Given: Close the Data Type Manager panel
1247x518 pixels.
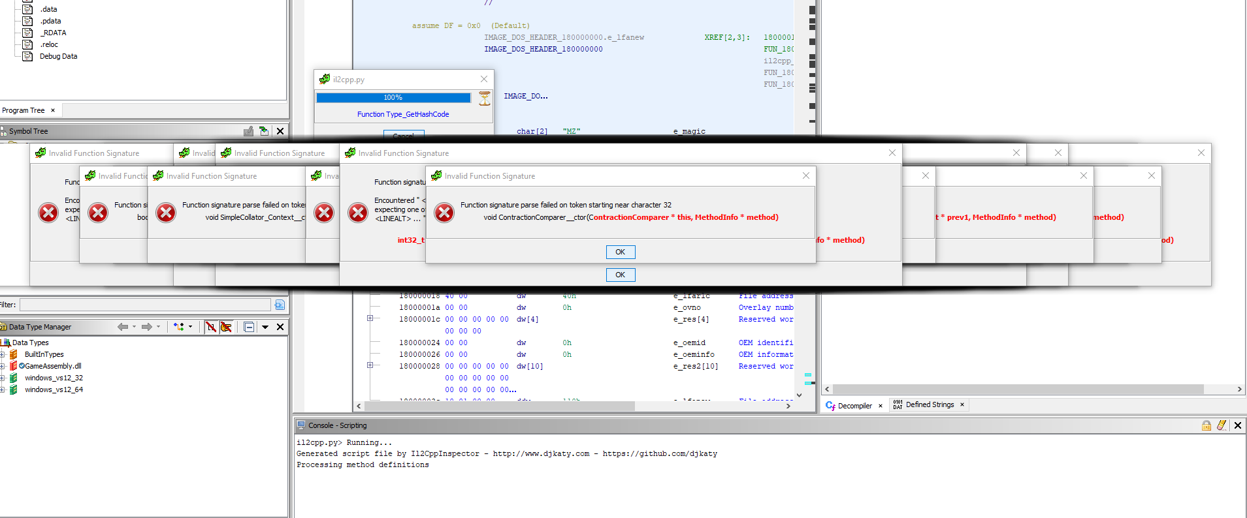Looking at the screenshot, I should pyautogui.click(x=280, y=327).
